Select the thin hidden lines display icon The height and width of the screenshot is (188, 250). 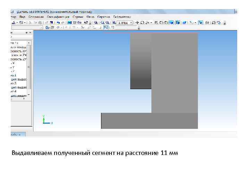[x=166, y=23]
